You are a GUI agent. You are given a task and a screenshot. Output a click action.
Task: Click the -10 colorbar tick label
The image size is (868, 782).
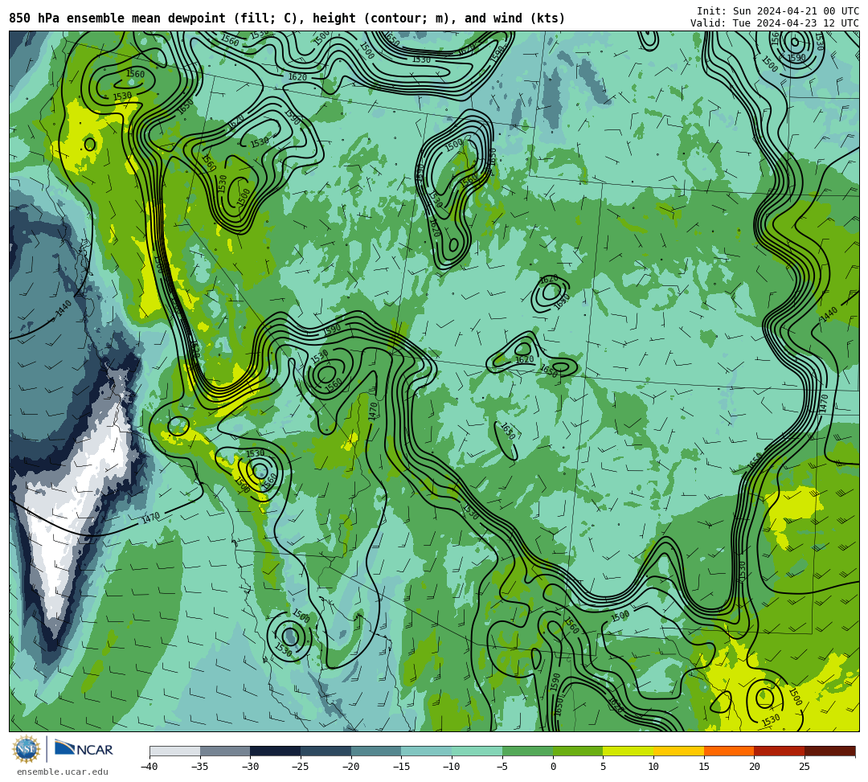(452, 767)
